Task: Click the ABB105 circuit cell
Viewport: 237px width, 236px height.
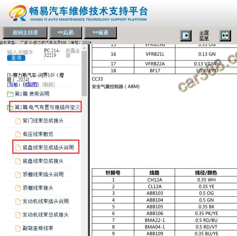Action: coord(154,207)
